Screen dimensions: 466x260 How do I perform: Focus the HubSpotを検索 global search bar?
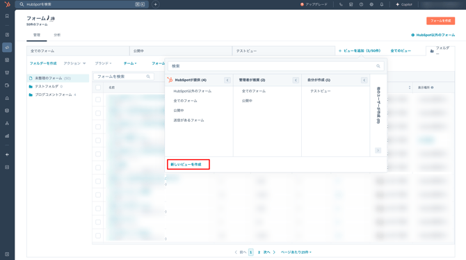(x=82, y=4)
